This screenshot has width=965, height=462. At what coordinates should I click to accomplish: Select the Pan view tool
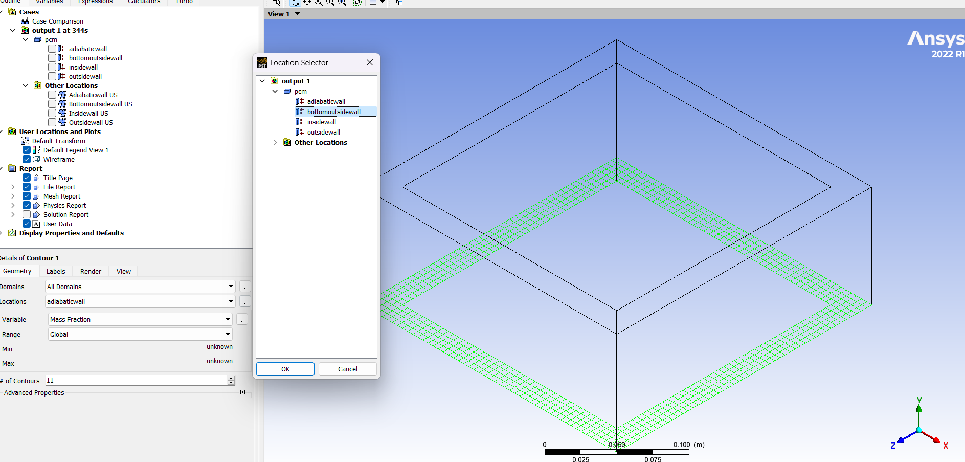[x=307, y=3]
